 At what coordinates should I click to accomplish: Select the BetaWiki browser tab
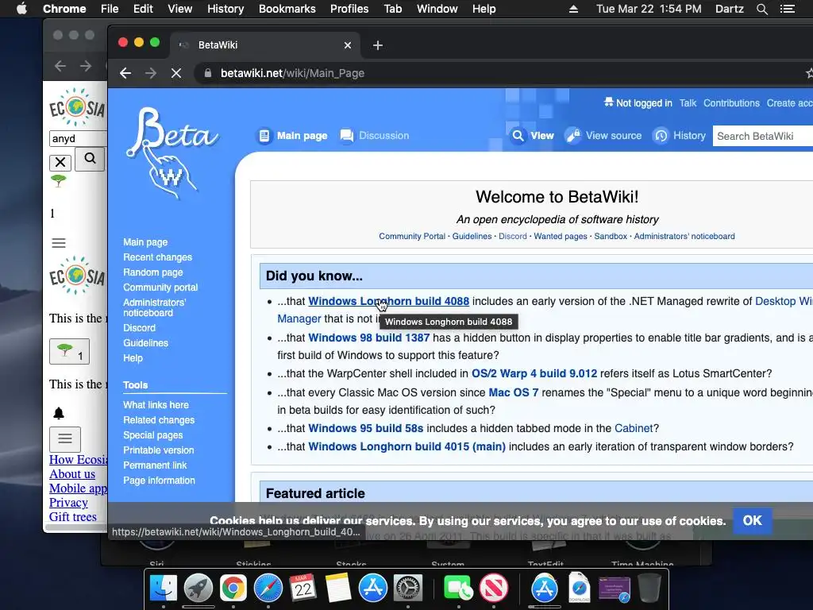264,45
